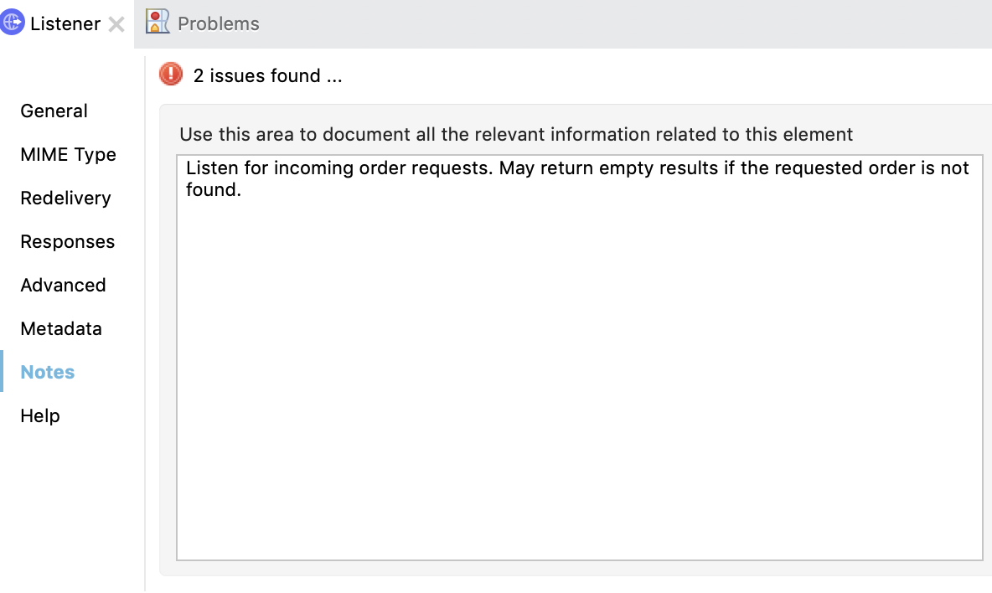Image resolution: width=992 pixels, height=593 pixels.
Task: Open the Redelivery configuration section
Action: [x=65, y=198]
